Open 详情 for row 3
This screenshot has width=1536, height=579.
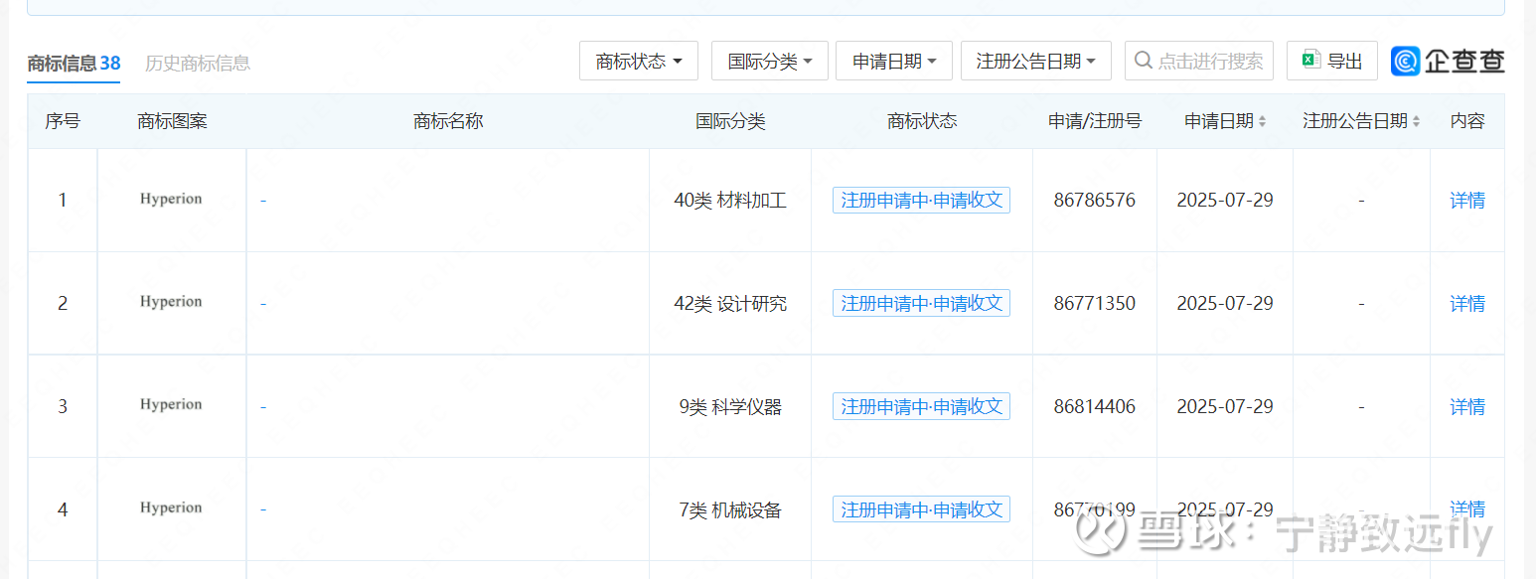[x=1467, y=406]
